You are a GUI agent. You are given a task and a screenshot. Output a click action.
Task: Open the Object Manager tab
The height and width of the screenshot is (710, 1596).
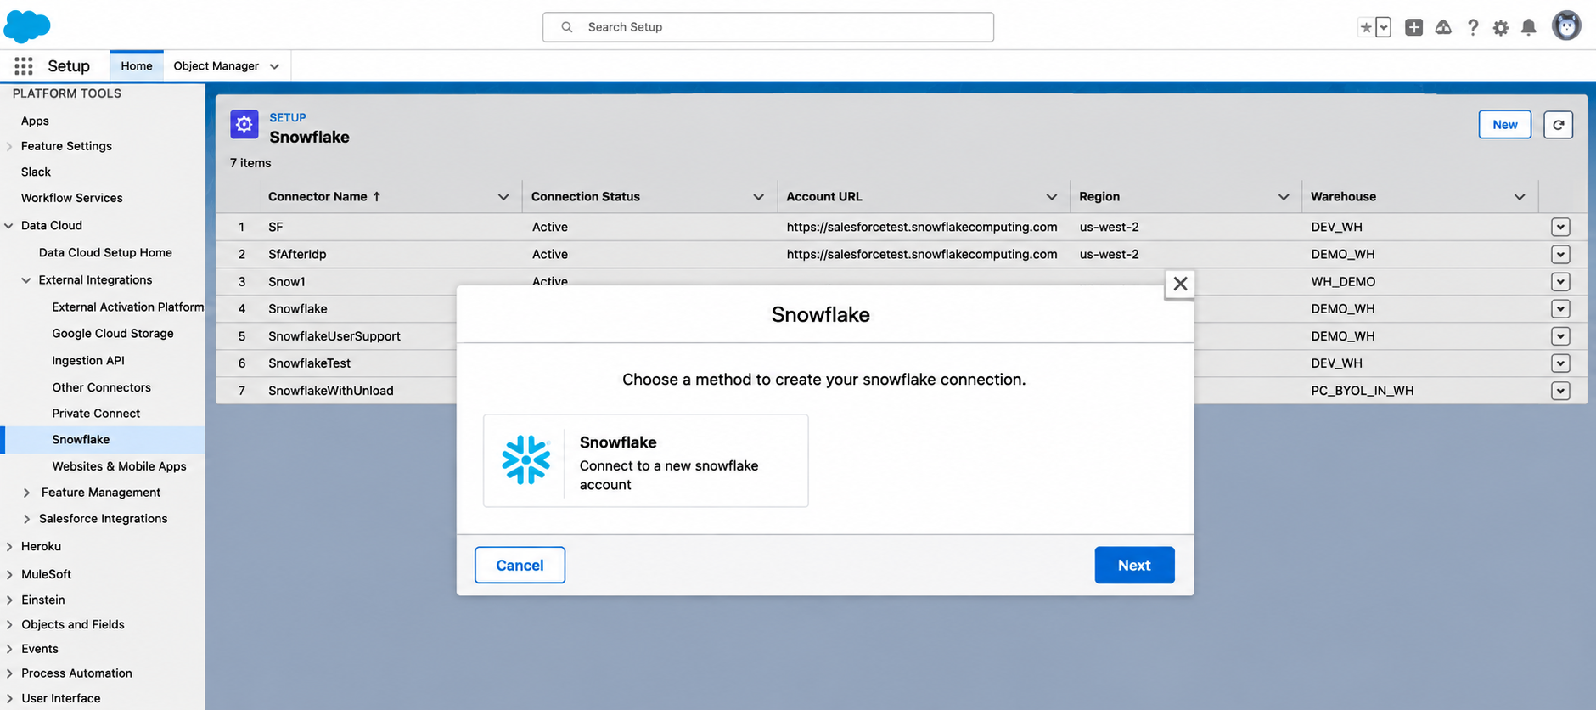click(x=216, y=65)
